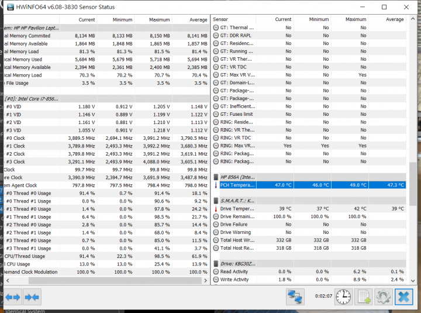
Task: Click the GT: DDR RAPL status icon
Action: pos(216,36)
